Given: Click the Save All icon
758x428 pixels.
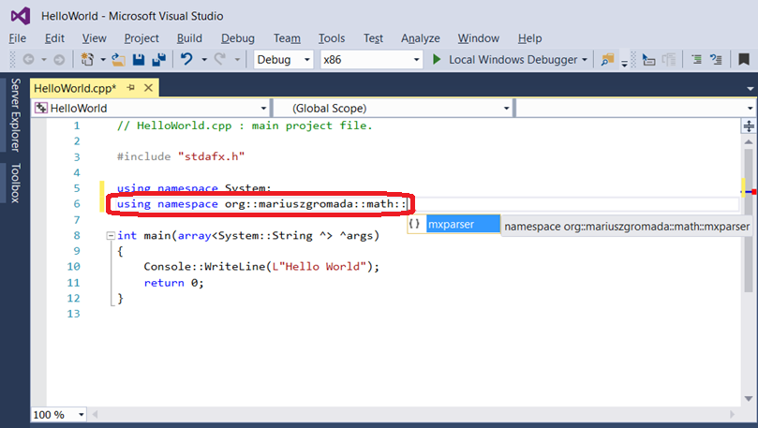Looking at the screenshot, I should [159, 59].
